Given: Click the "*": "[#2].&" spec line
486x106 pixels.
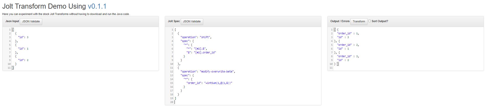Looking at the screenshot, I should [x=197, y=49].
